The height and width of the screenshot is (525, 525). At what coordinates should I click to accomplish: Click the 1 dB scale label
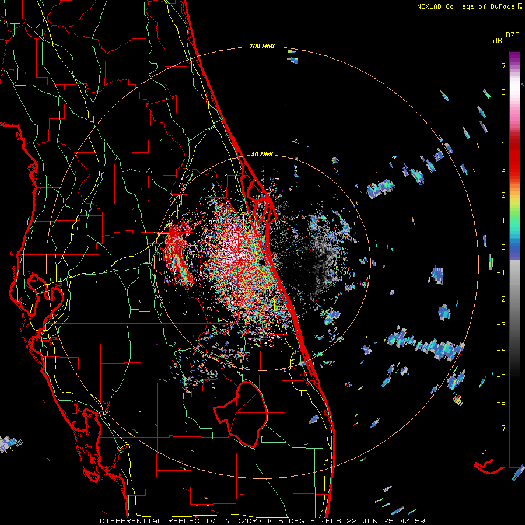click(503, 221)
